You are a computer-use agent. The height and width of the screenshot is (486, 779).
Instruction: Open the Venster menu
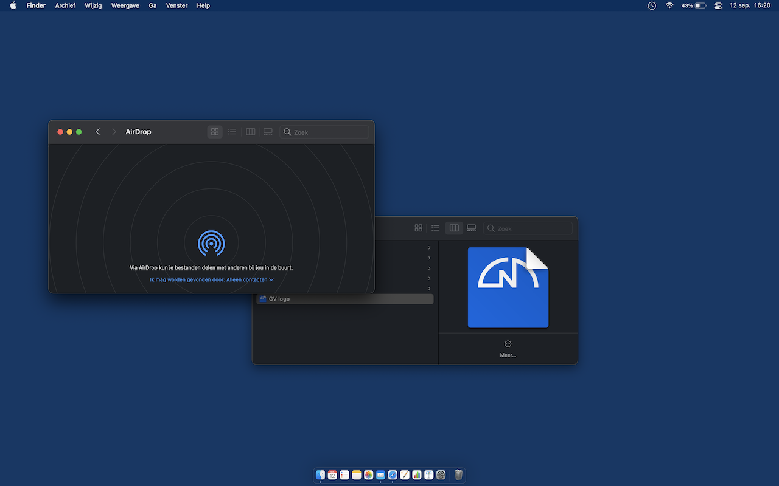pos(176,5)
